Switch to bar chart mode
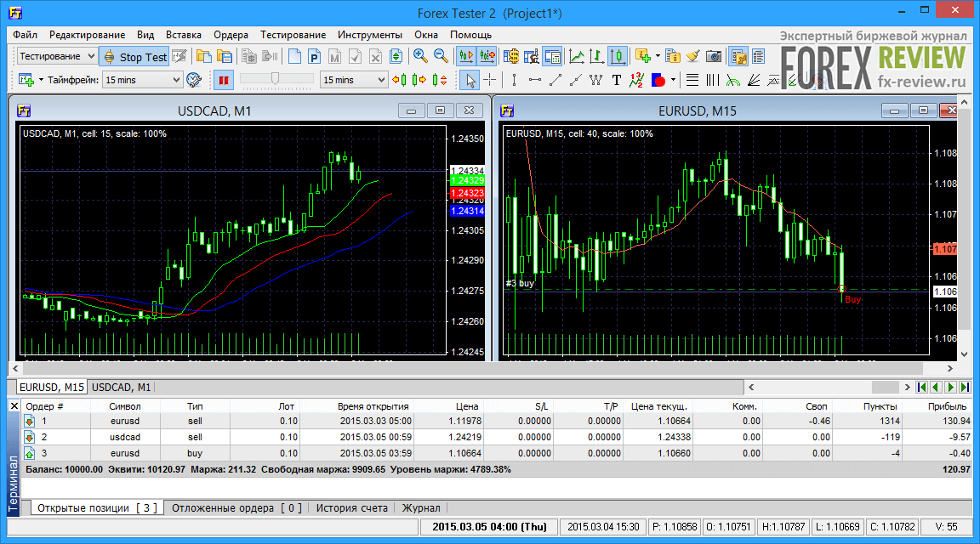 pyautogui.click(x=597, y=57)
